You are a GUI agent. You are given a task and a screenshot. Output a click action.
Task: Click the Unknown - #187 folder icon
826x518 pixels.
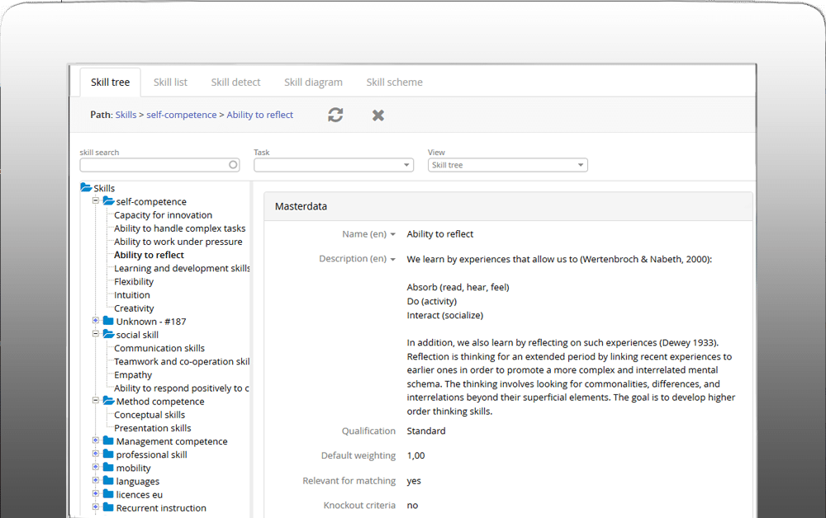tap(108, 321)
